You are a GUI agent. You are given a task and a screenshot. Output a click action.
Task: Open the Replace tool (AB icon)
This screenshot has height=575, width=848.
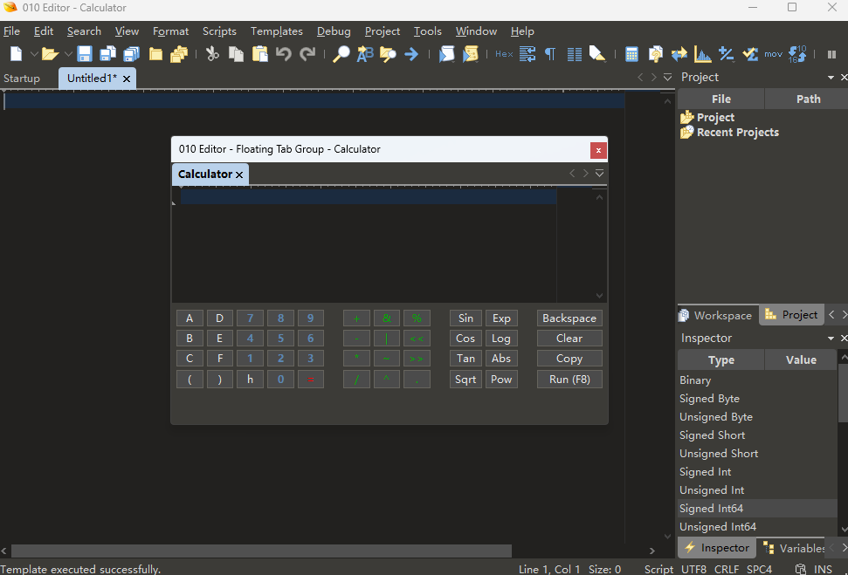pos(365,53)
